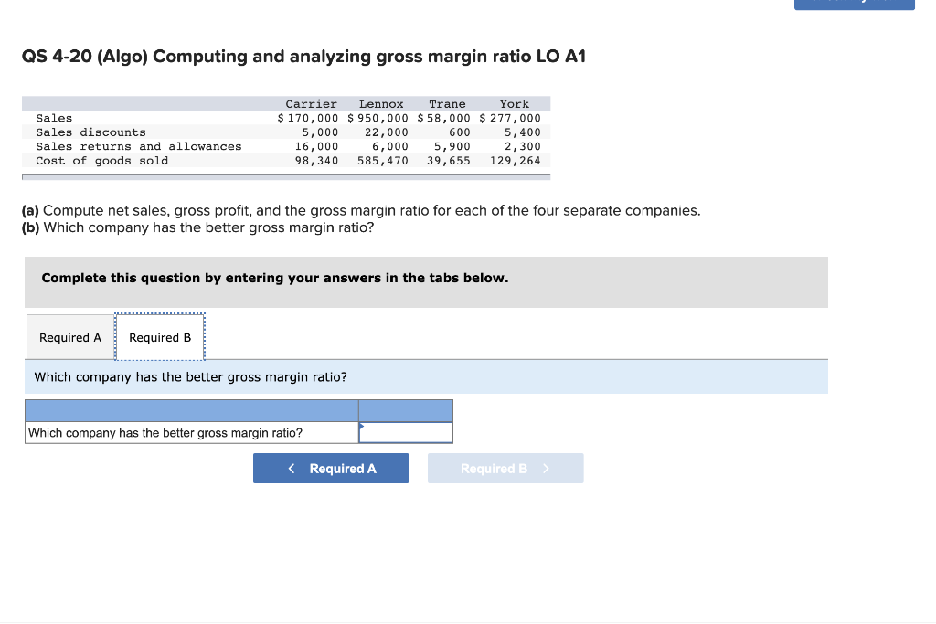The width and height of the screenshot is (936, 624).
Task: Select the Carrier column header
Action: (311, 103)
